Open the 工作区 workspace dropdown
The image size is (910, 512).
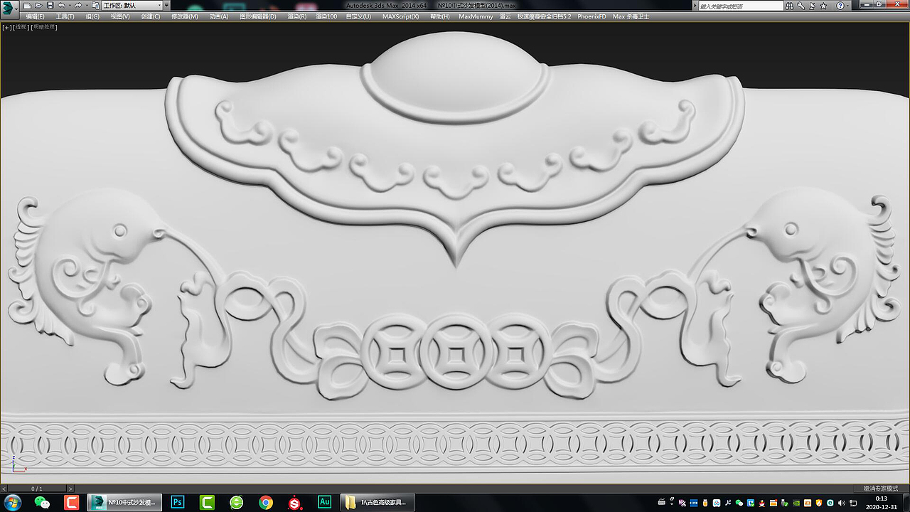[132, 6]
